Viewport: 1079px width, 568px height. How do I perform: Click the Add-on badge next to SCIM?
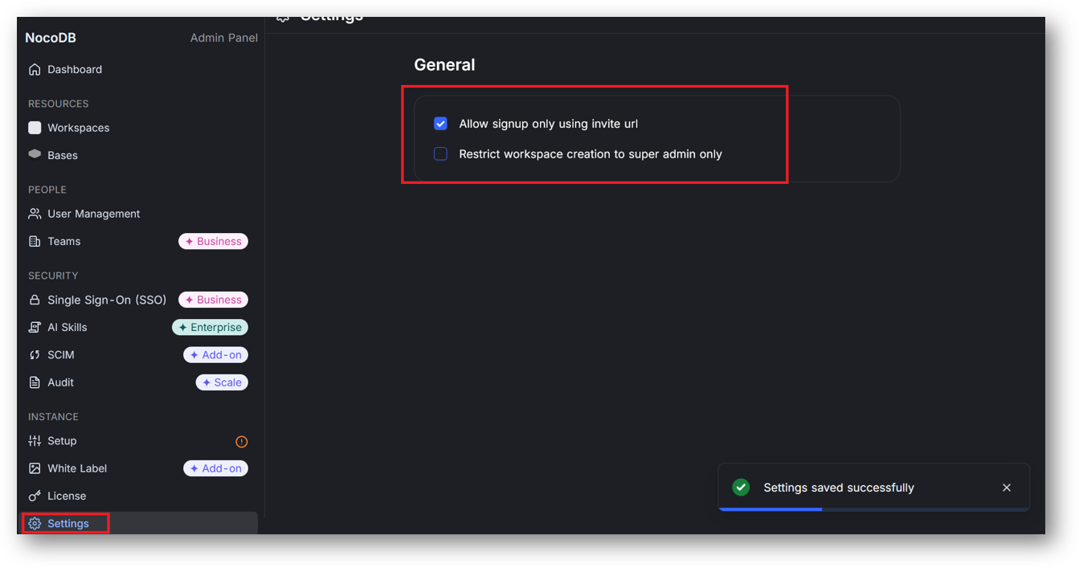(x=215, y=355)
